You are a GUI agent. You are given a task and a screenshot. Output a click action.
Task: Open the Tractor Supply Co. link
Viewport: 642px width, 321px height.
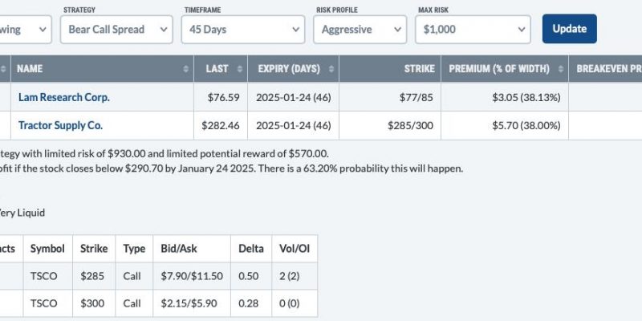(x=61, y=125)
